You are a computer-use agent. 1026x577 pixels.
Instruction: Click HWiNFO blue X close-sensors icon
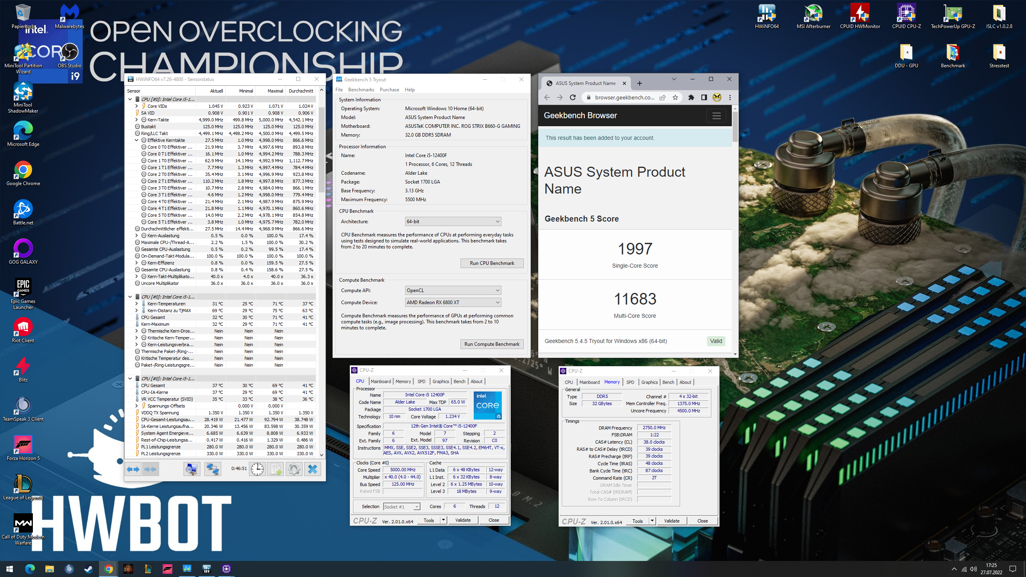(313, 469)
